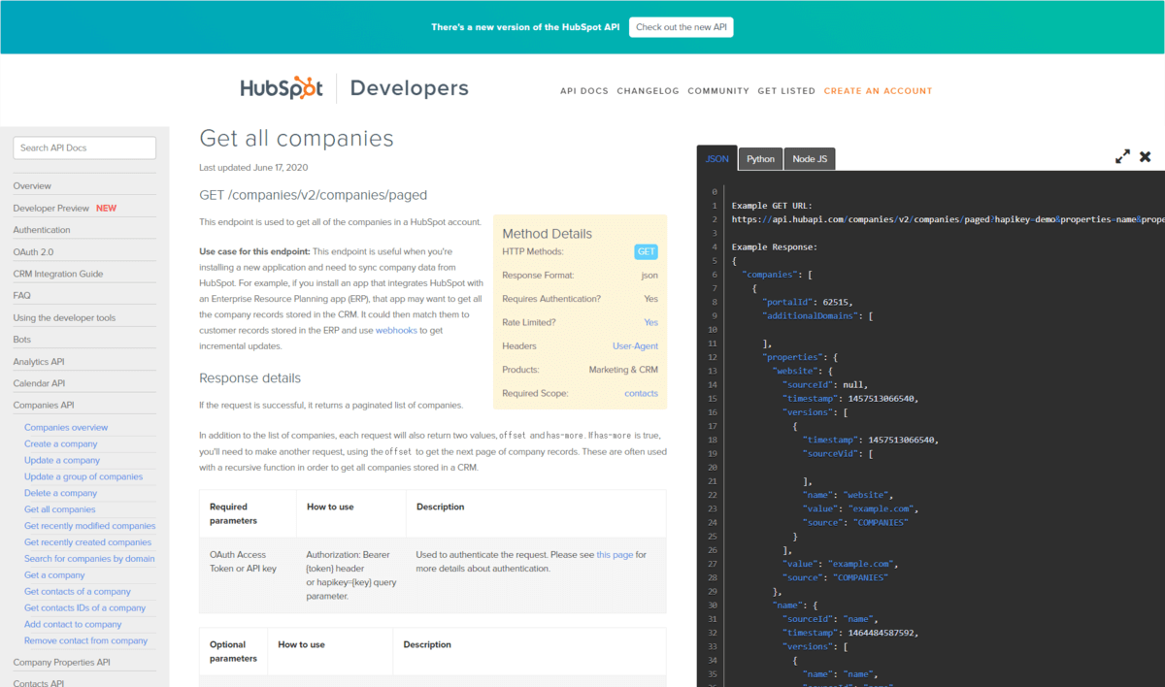
Task: Open the webhooks link in description
Action: (x=396, y=331)
